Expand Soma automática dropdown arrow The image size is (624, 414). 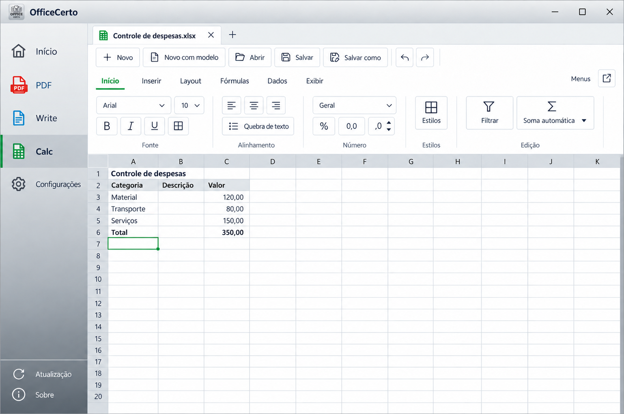coord(584,121)
